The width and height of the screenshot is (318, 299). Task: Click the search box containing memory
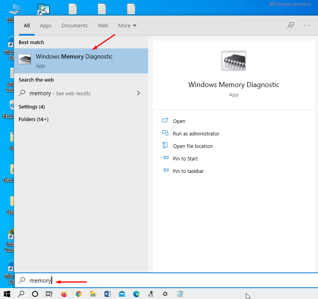pyautogui.click(x=166, y=281)
